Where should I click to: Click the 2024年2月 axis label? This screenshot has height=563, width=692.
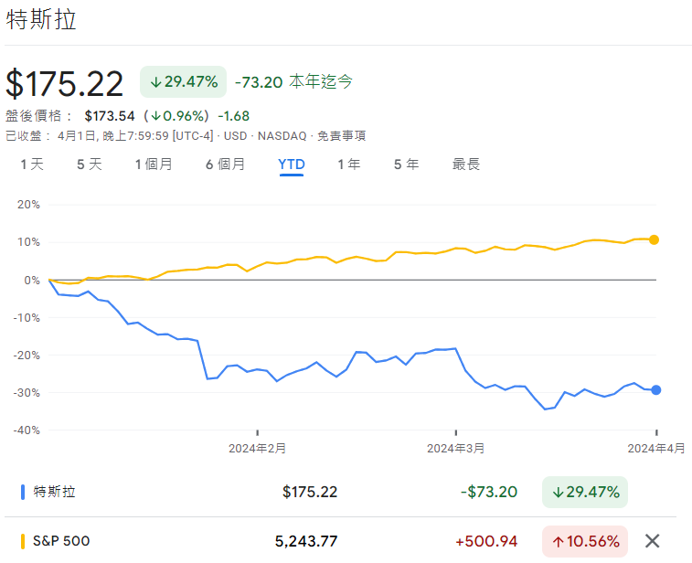(x=257, y=449)
